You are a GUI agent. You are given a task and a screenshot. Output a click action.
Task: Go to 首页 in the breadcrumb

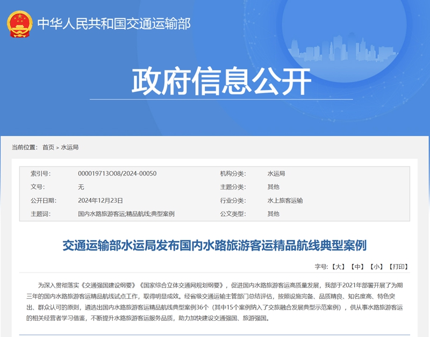[x=48, y=147]
